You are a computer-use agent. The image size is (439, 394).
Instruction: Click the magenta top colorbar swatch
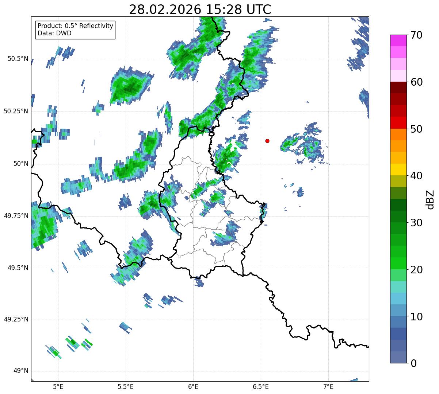tap(398, 40)
